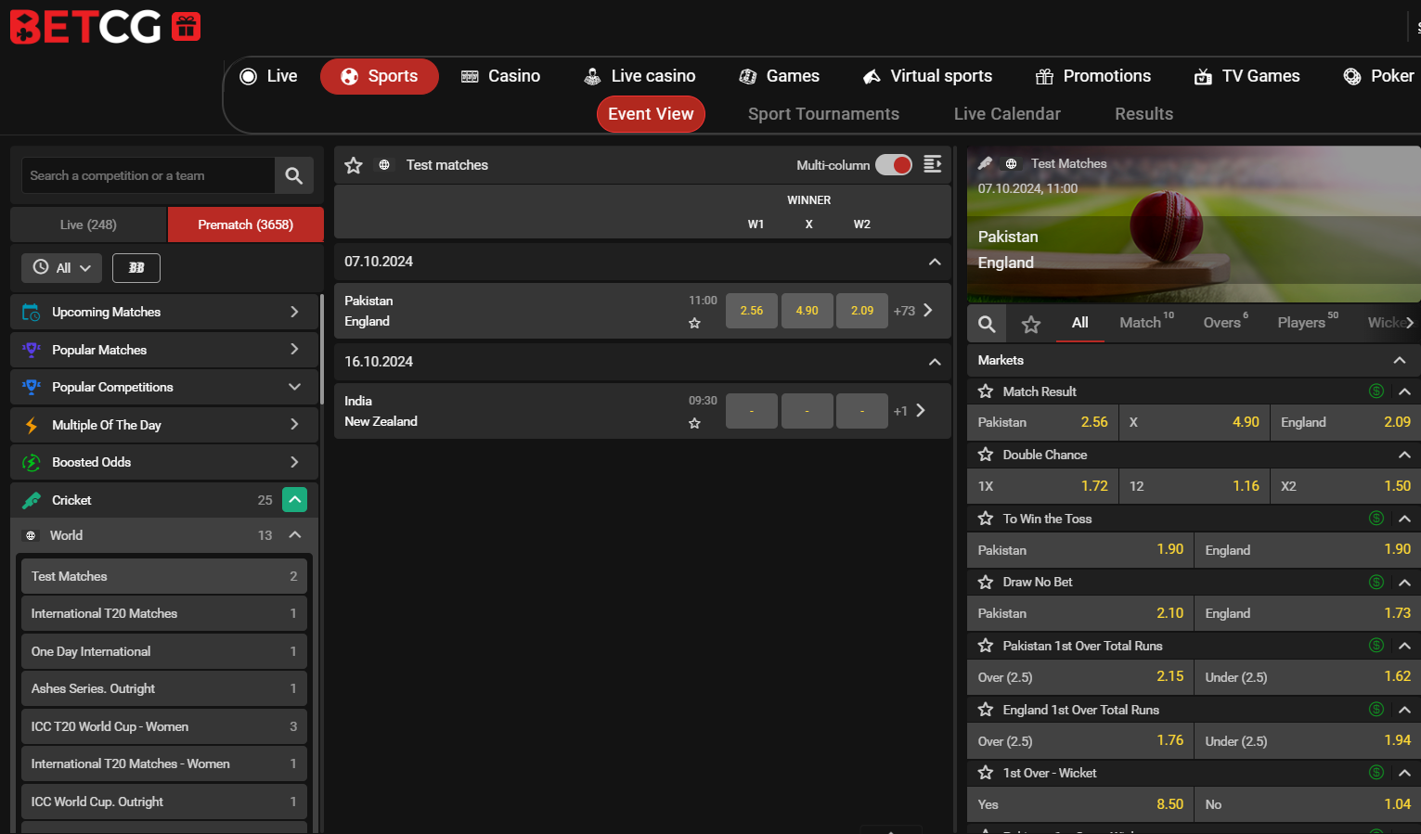Pick Over (2.5) at 2.15 for Pakistan
The height and width of the screenshot is (834, 1421).
tap(1080, 677)
